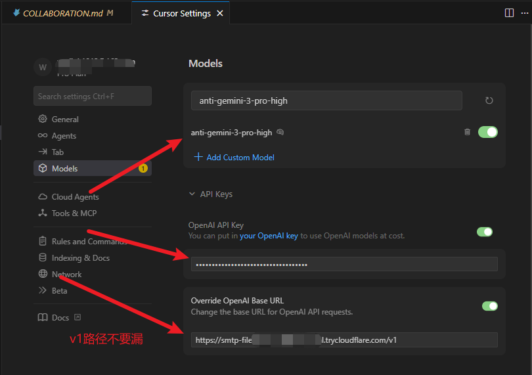The image size is (532, 375).
Task: Click the Docs book icon
Action: pyautogui.click(x=43, y=317)
